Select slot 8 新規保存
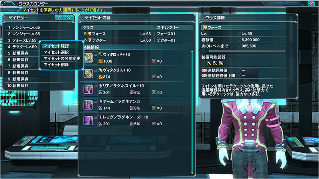Viewport: 319px width, 179px height. click(x=39, y=72)
